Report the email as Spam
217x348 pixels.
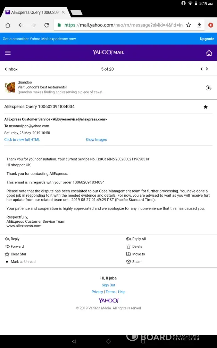136,262
